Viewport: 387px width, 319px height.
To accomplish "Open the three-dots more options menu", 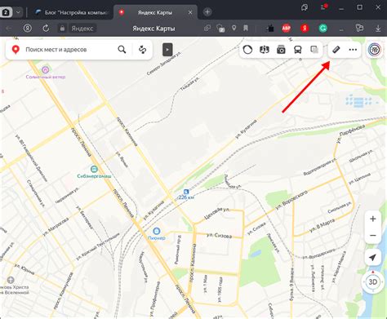I will 353,50.
